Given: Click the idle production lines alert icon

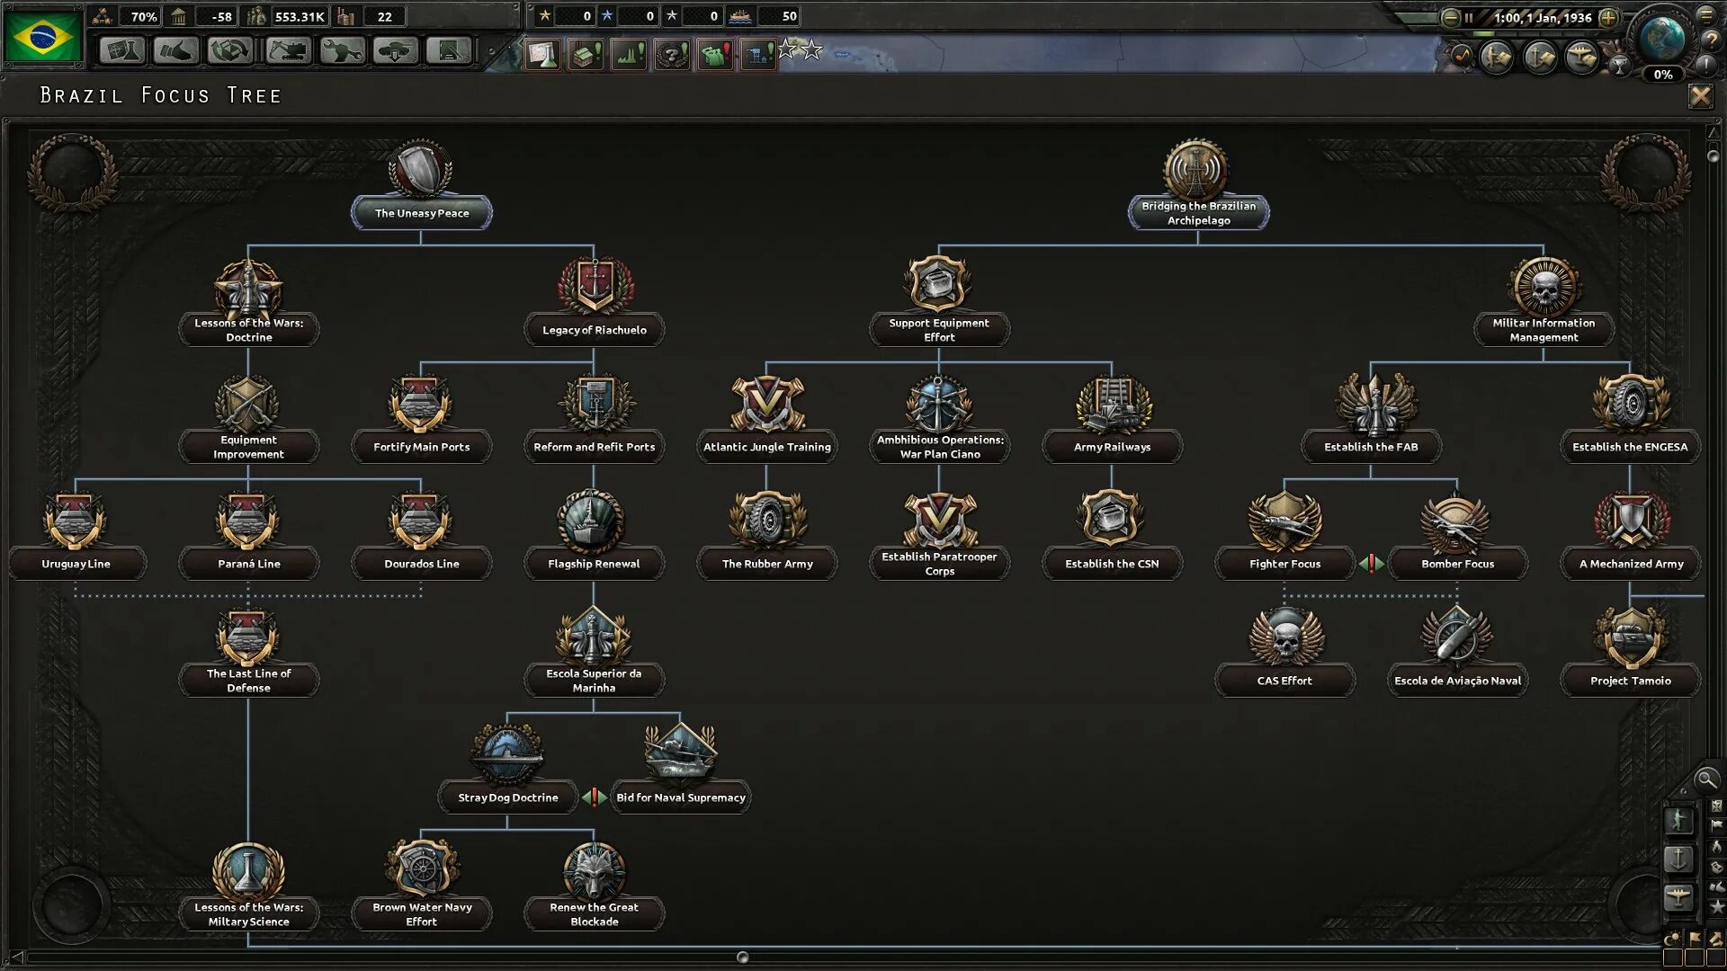Looking at the screenshot, I should [629, 55].
